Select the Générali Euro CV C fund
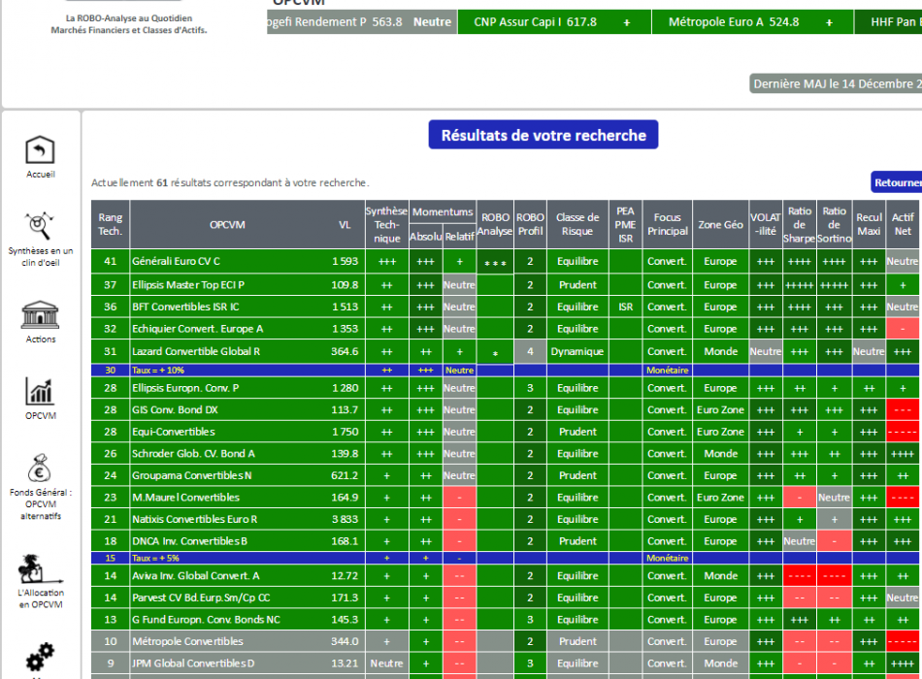This screenshot has height=679, width=922. pos(176,261)
